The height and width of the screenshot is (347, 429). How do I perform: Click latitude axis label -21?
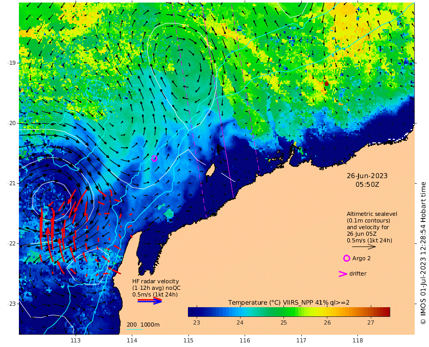click(12, 183)
